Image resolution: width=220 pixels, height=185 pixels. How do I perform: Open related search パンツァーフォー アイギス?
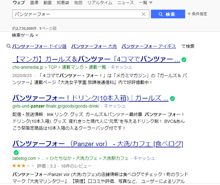149,46
